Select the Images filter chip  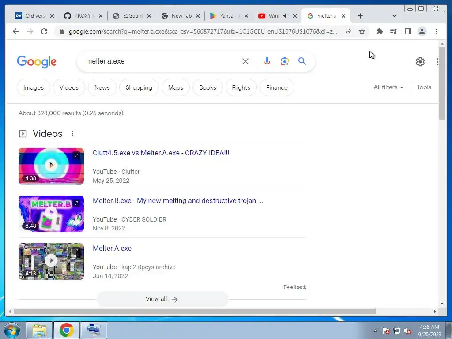pos(34,87)
